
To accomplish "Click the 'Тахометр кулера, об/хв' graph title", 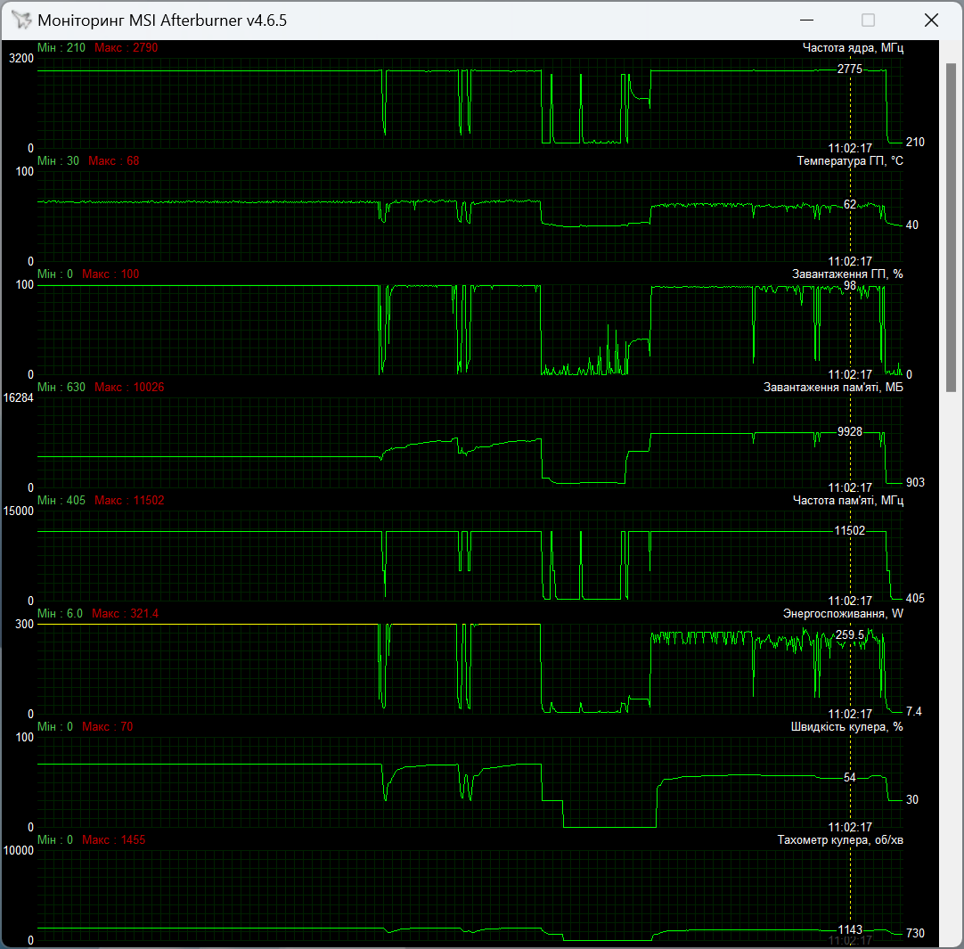I will 840,840.
